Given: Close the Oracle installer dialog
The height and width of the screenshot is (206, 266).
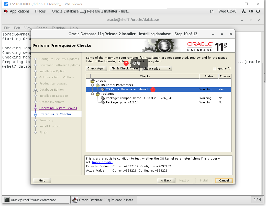Looking at the screenshot, I should 230,34.
